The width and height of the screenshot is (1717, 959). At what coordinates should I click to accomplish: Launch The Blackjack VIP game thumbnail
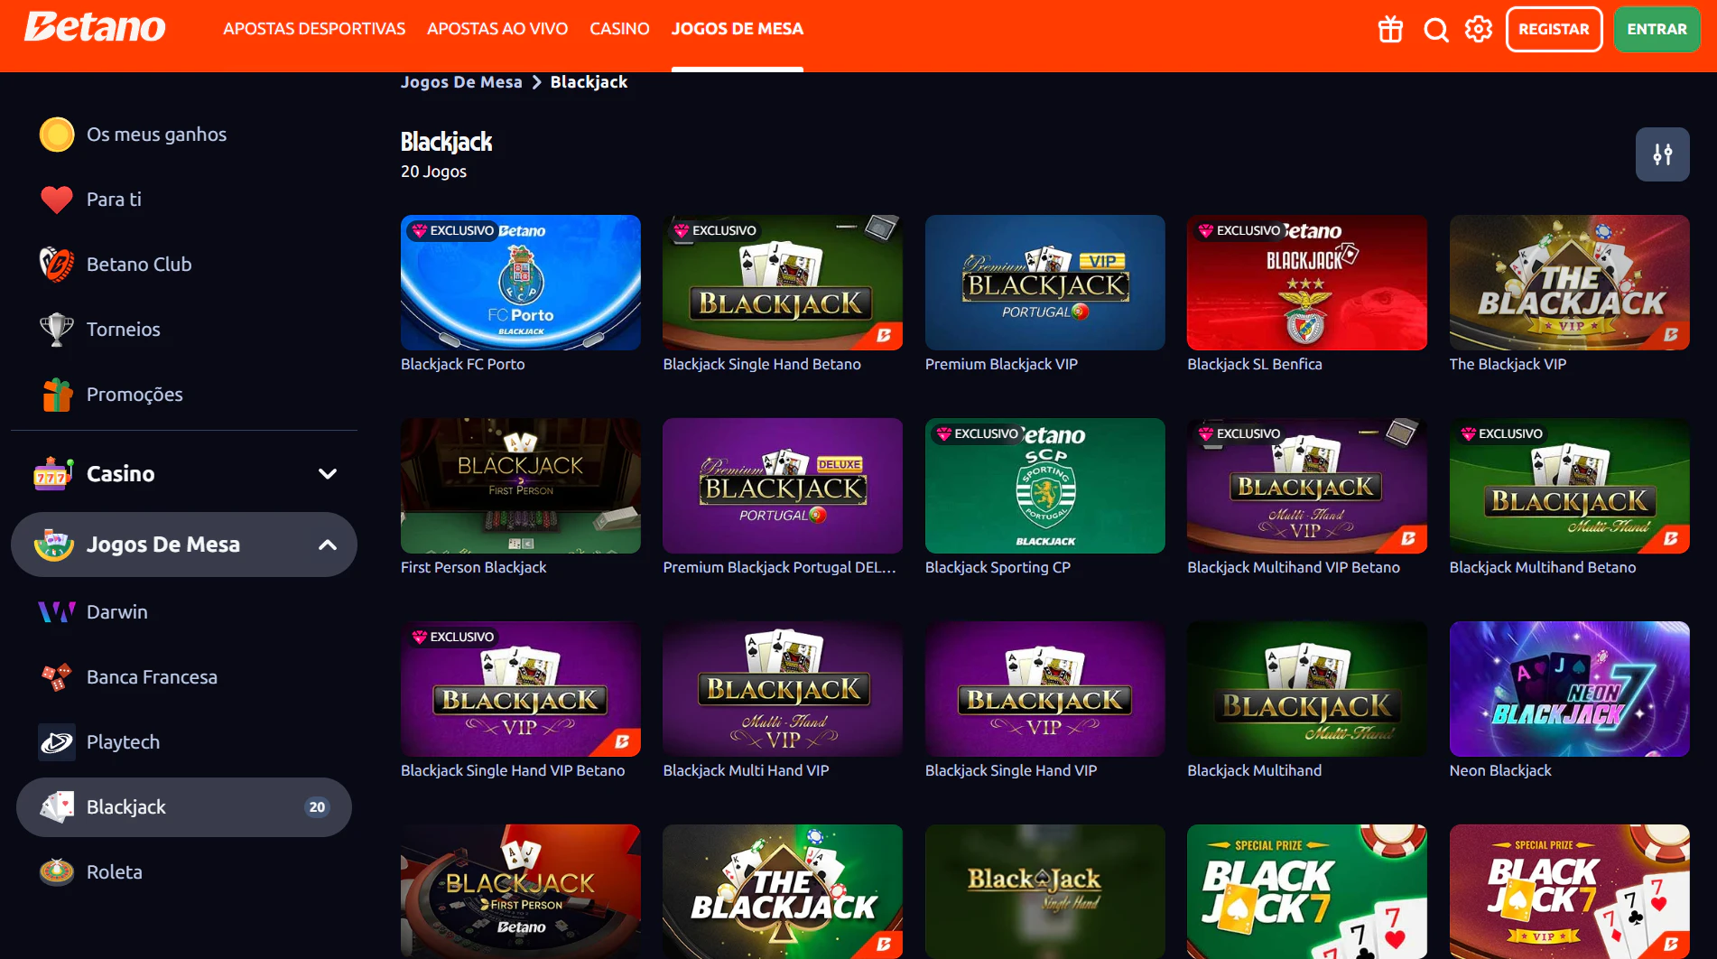click(x=1570, y=283)
